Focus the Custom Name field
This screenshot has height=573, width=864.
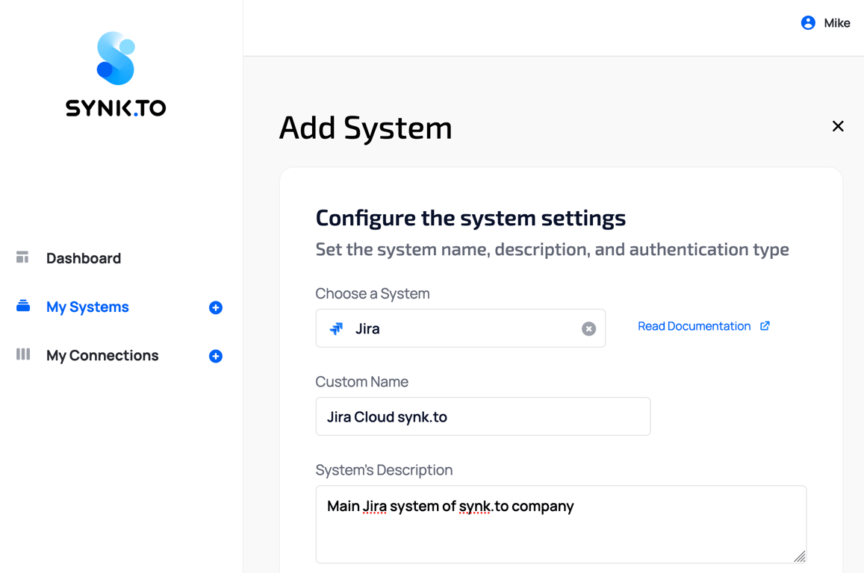[x=483, y=416]
